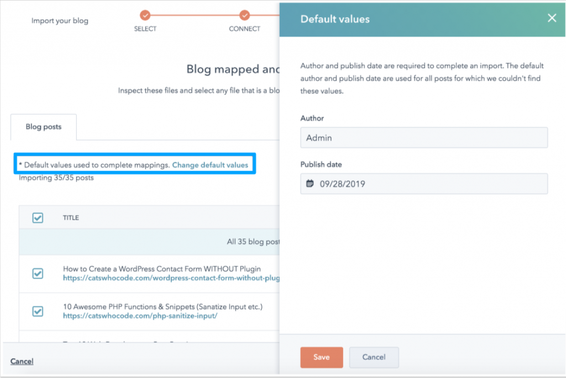
Task: Click the completed CONNECT step checkmark icon
Action: pos(244,16)
